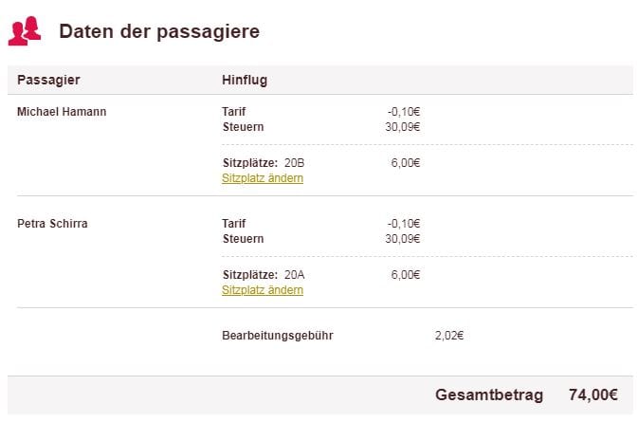Click Michael Hamann's Sitzplätze label
Screen dimensions: 638x422
[250, 163]
